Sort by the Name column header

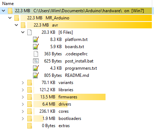pyautogui.click(x=8, y=4)
